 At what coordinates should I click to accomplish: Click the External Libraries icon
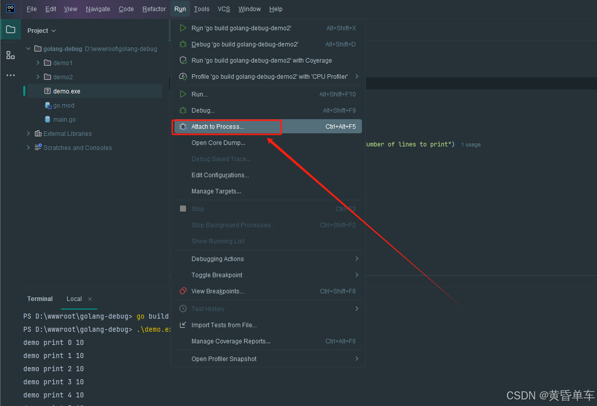[38, 133]
